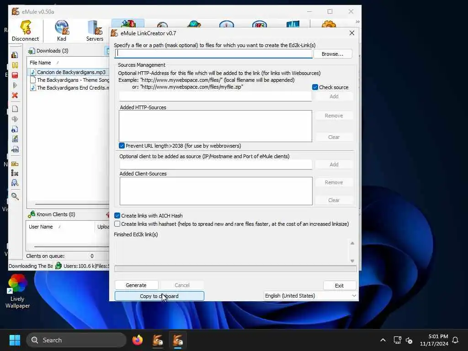Click the volume muted tray icon
Viewport: 468px width, 351px height.
(x=409, y=340)
